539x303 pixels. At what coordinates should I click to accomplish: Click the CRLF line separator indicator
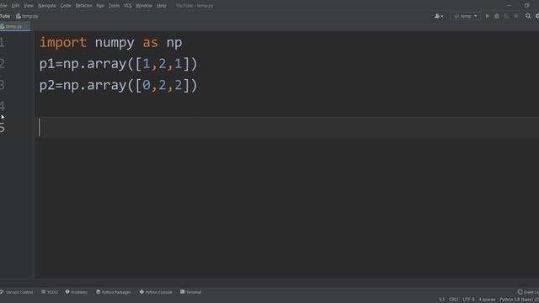pos(453,300)
